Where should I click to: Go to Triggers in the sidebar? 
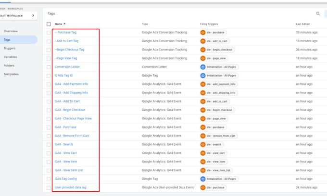point(10,48)
